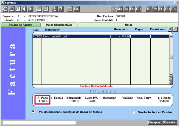Close the Facturas window
The width and height of the screenshot is (179, 126).
(x=176, y=2)
